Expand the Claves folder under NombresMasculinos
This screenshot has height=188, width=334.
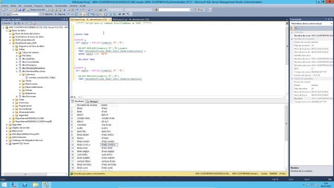tap(20, 81)
